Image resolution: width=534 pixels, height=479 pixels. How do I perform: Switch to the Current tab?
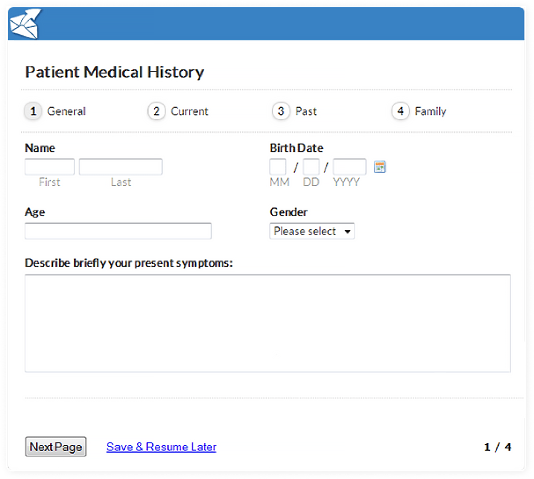click(x=190, y=111)
